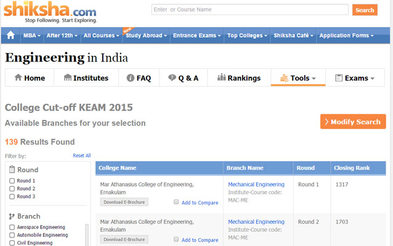Open the Q & A speech bubble tab
Screen dimensions: 393x246
(171, 78)
